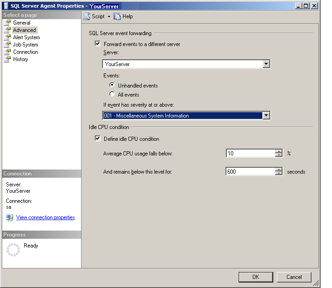Image resolution: width=332 pixels, height=288 pixels.
Task: Select the All events radio button
Action: pyautogui.click(x=112, y=95)
